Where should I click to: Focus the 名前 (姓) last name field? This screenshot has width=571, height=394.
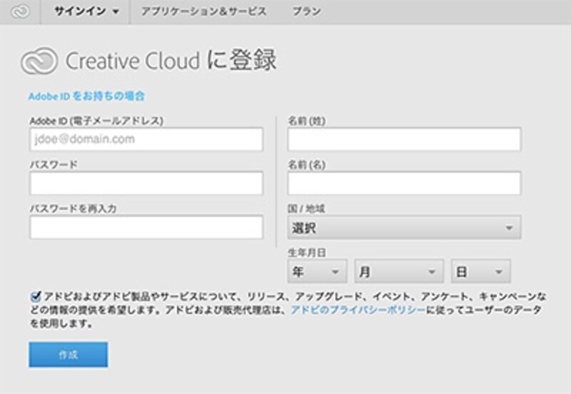tap(404, 139)
